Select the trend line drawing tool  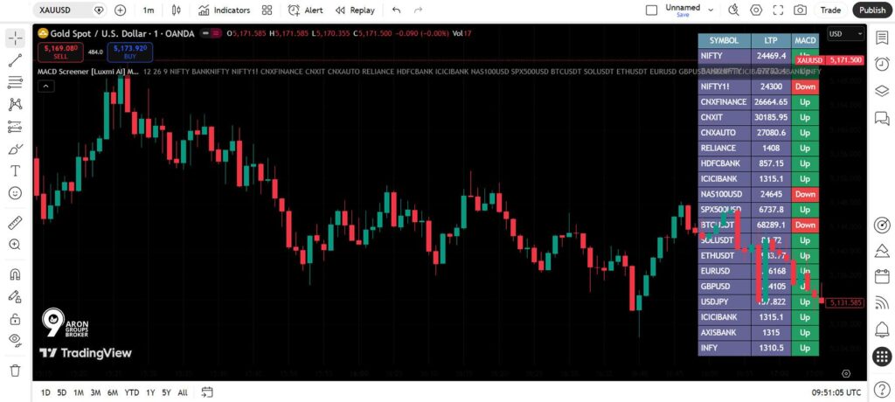[x=16, y=60]
